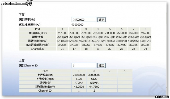Click signal strength value 5.272152
Image resolution: width=170 pixels, height=99 pixels.
tap(98, 41)
